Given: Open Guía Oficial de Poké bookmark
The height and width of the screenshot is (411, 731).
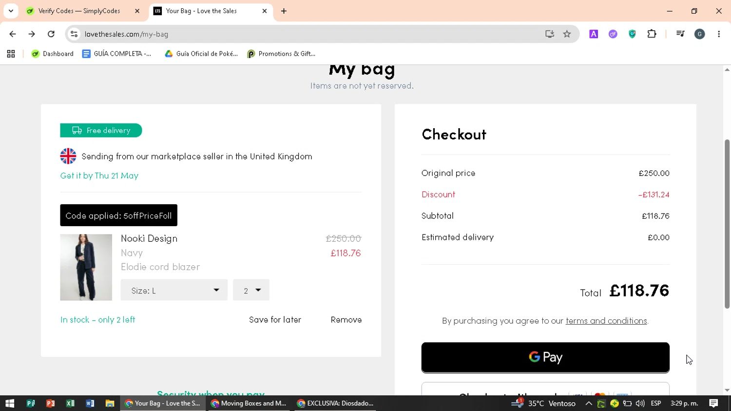Looking at the screenshot, I should click(x=201, y=54).
